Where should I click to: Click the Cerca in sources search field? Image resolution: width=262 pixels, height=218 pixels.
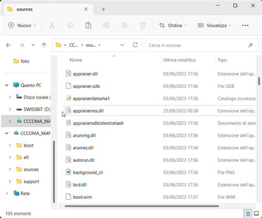(202, 45)
